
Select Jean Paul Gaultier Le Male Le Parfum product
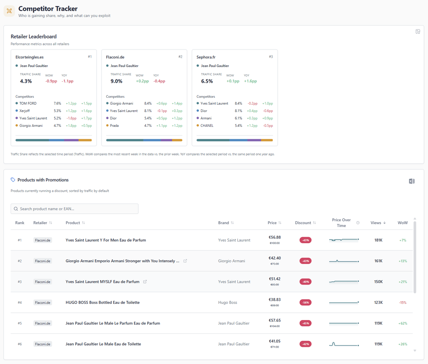(113, 323)
